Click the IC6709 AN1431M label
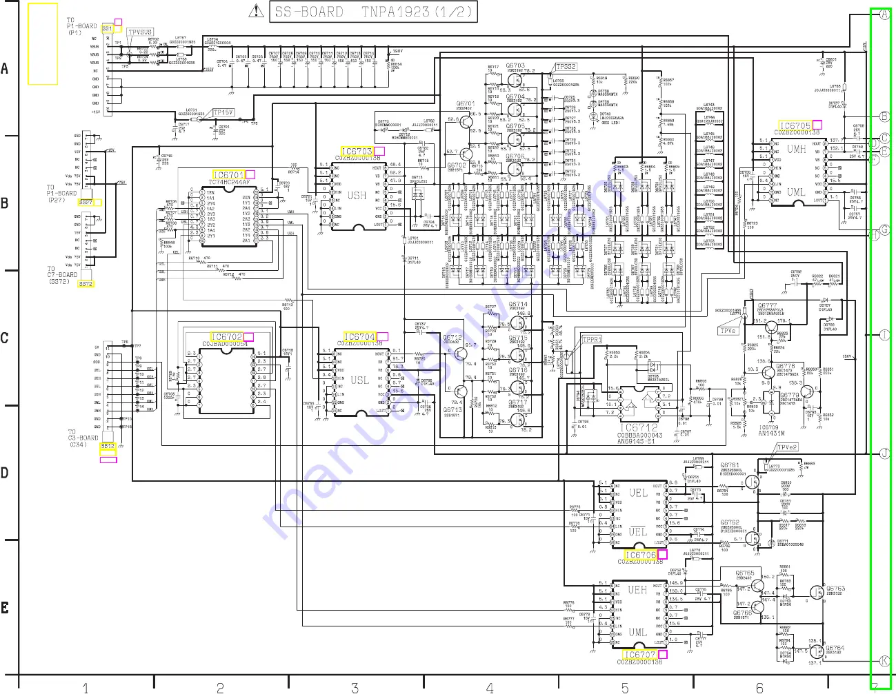Viewport: 896px width, 694px height. click(771, 430)
